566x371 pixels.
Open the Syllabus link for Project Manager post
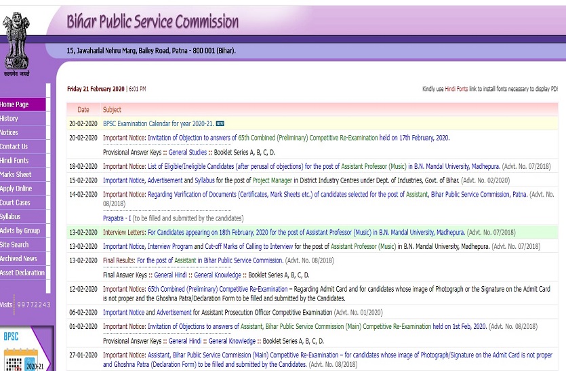coord(205,180)
